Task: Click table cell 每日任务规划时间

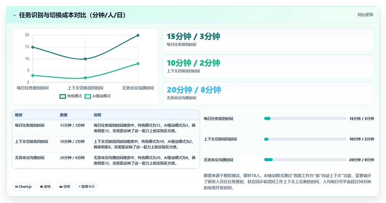Action: (30, 125)
